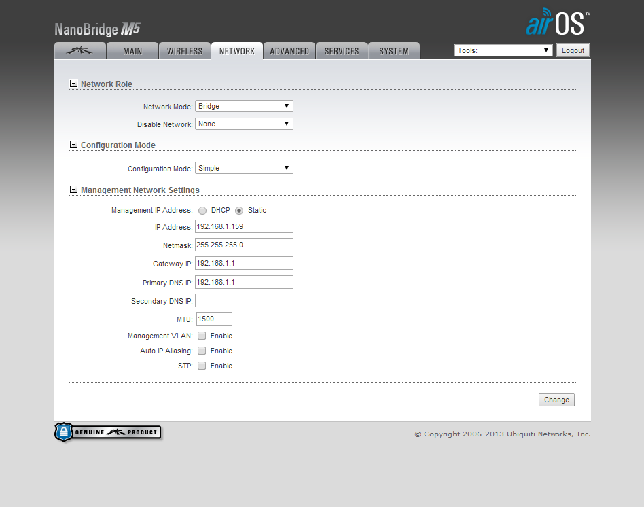Open the SERVICES tab
Viewport: 644px width, 507px height.
point(342,51)
